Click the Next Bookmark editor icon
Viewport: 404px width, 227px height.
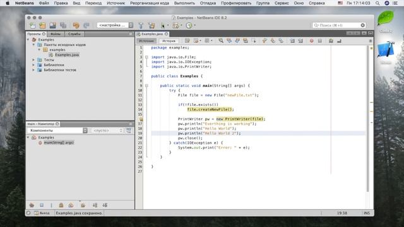(x=273, y=40)
